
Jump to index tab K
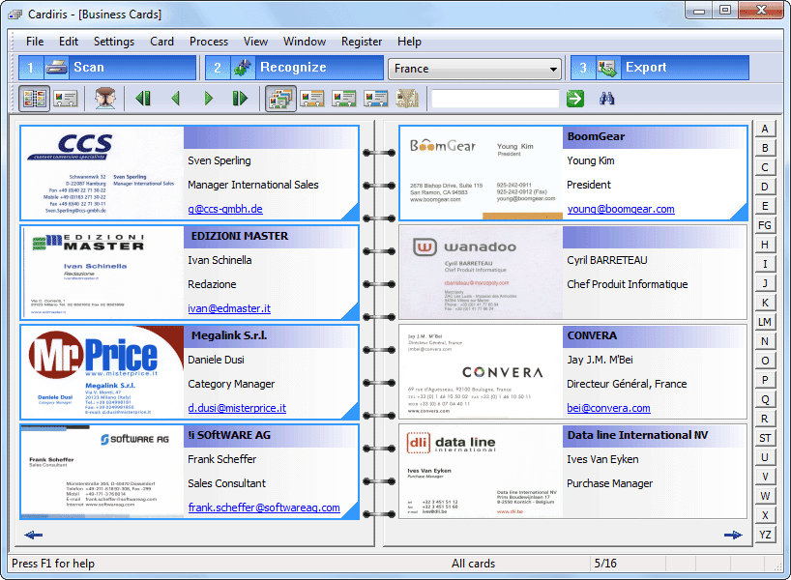pyautogui.click(x=765, y=303)
